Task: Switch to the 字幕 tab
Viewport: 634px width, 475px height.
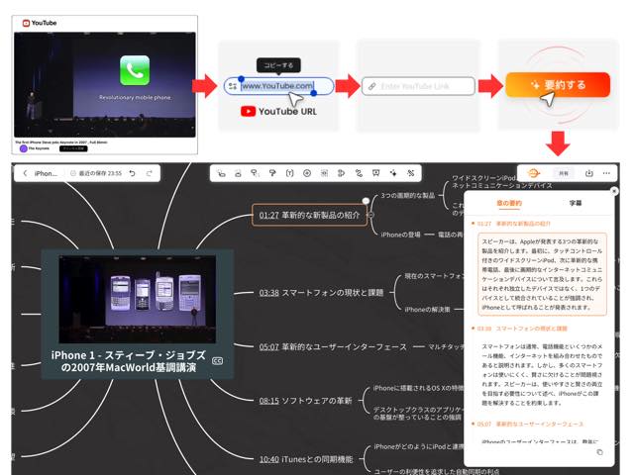Action: 576,203
